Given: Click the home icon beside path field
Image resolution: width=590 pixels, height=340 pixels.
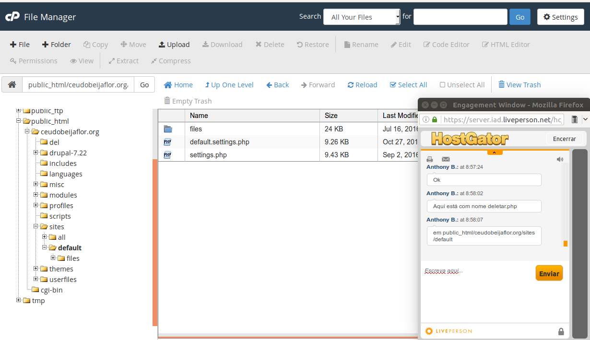Looking at the screenshot, I should point(12,85).
